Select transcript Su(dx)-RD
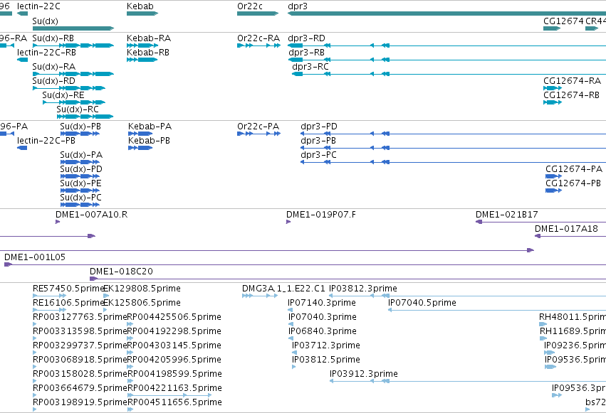 click(x=69, y=88)
